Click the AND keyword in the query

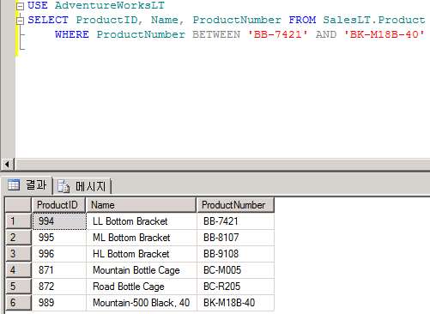(x=326, y=34)
